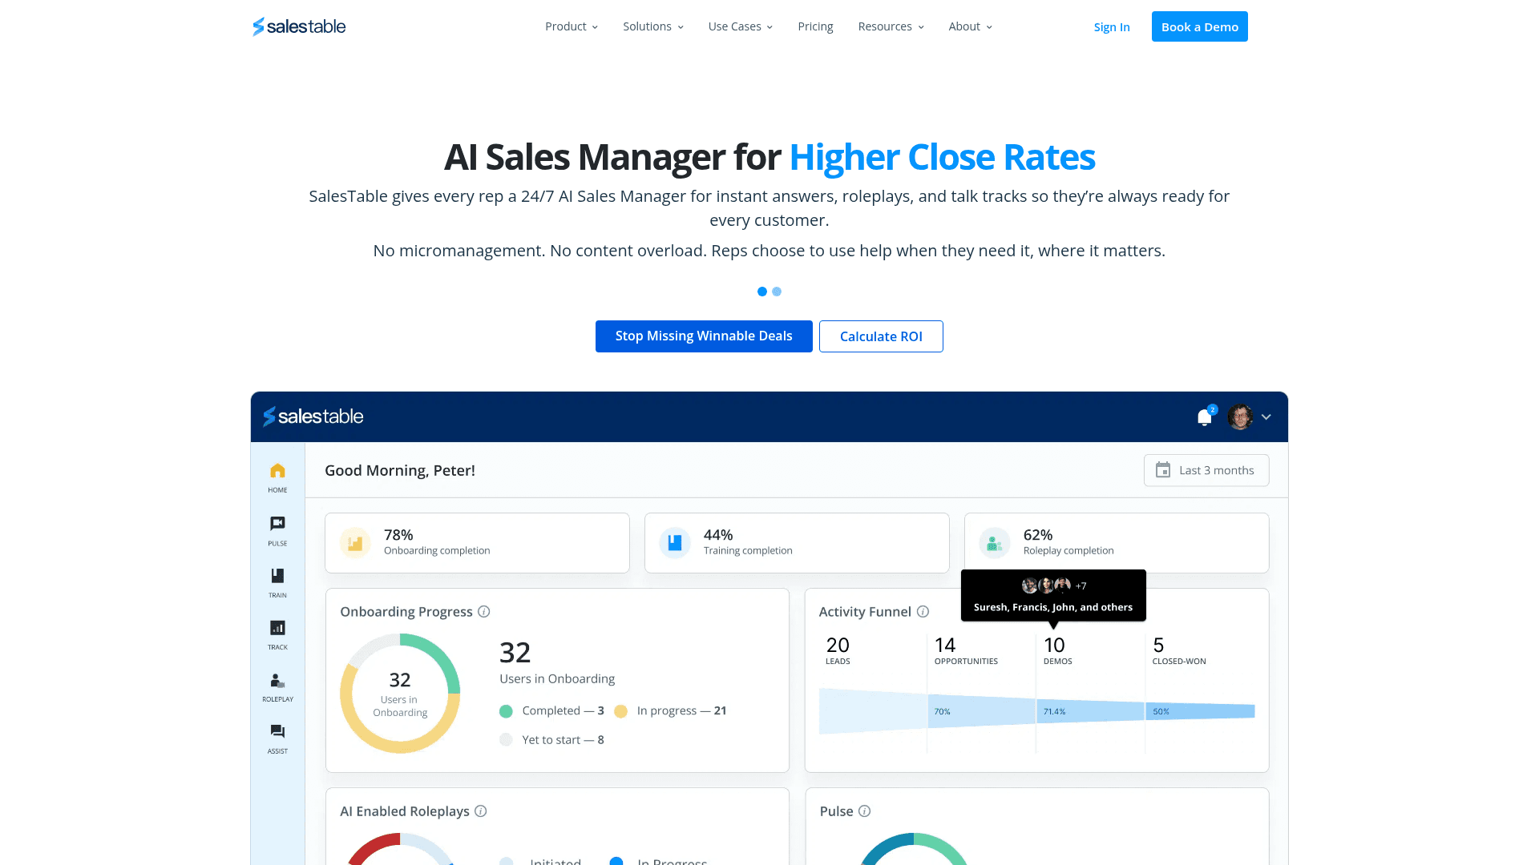
Task: Click the Roleplay sidebar icon
Action: coord(277,681)
